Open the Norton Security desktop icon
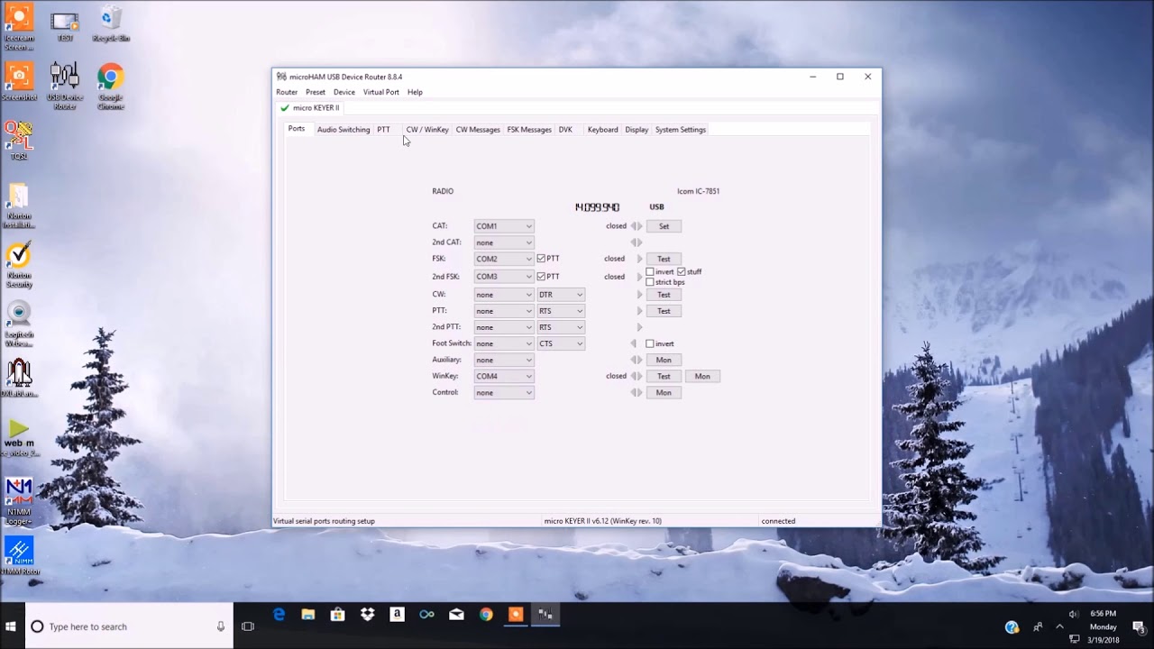 point(19,265)
